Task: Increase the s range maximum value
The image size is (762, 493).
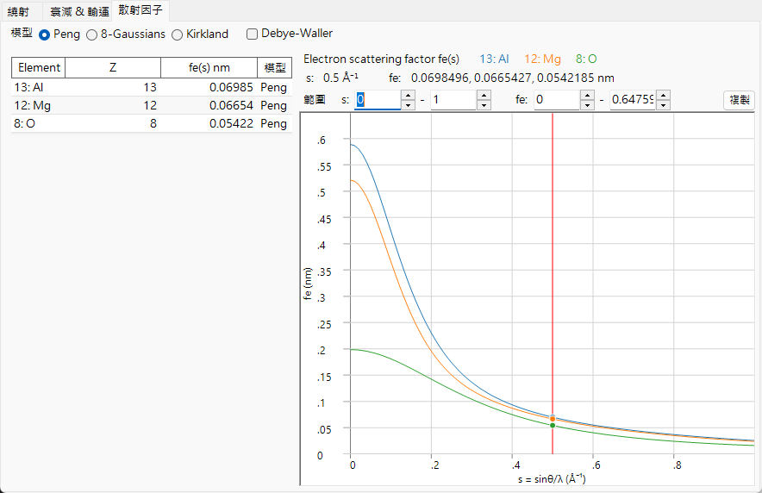Action: pos(484,95)
